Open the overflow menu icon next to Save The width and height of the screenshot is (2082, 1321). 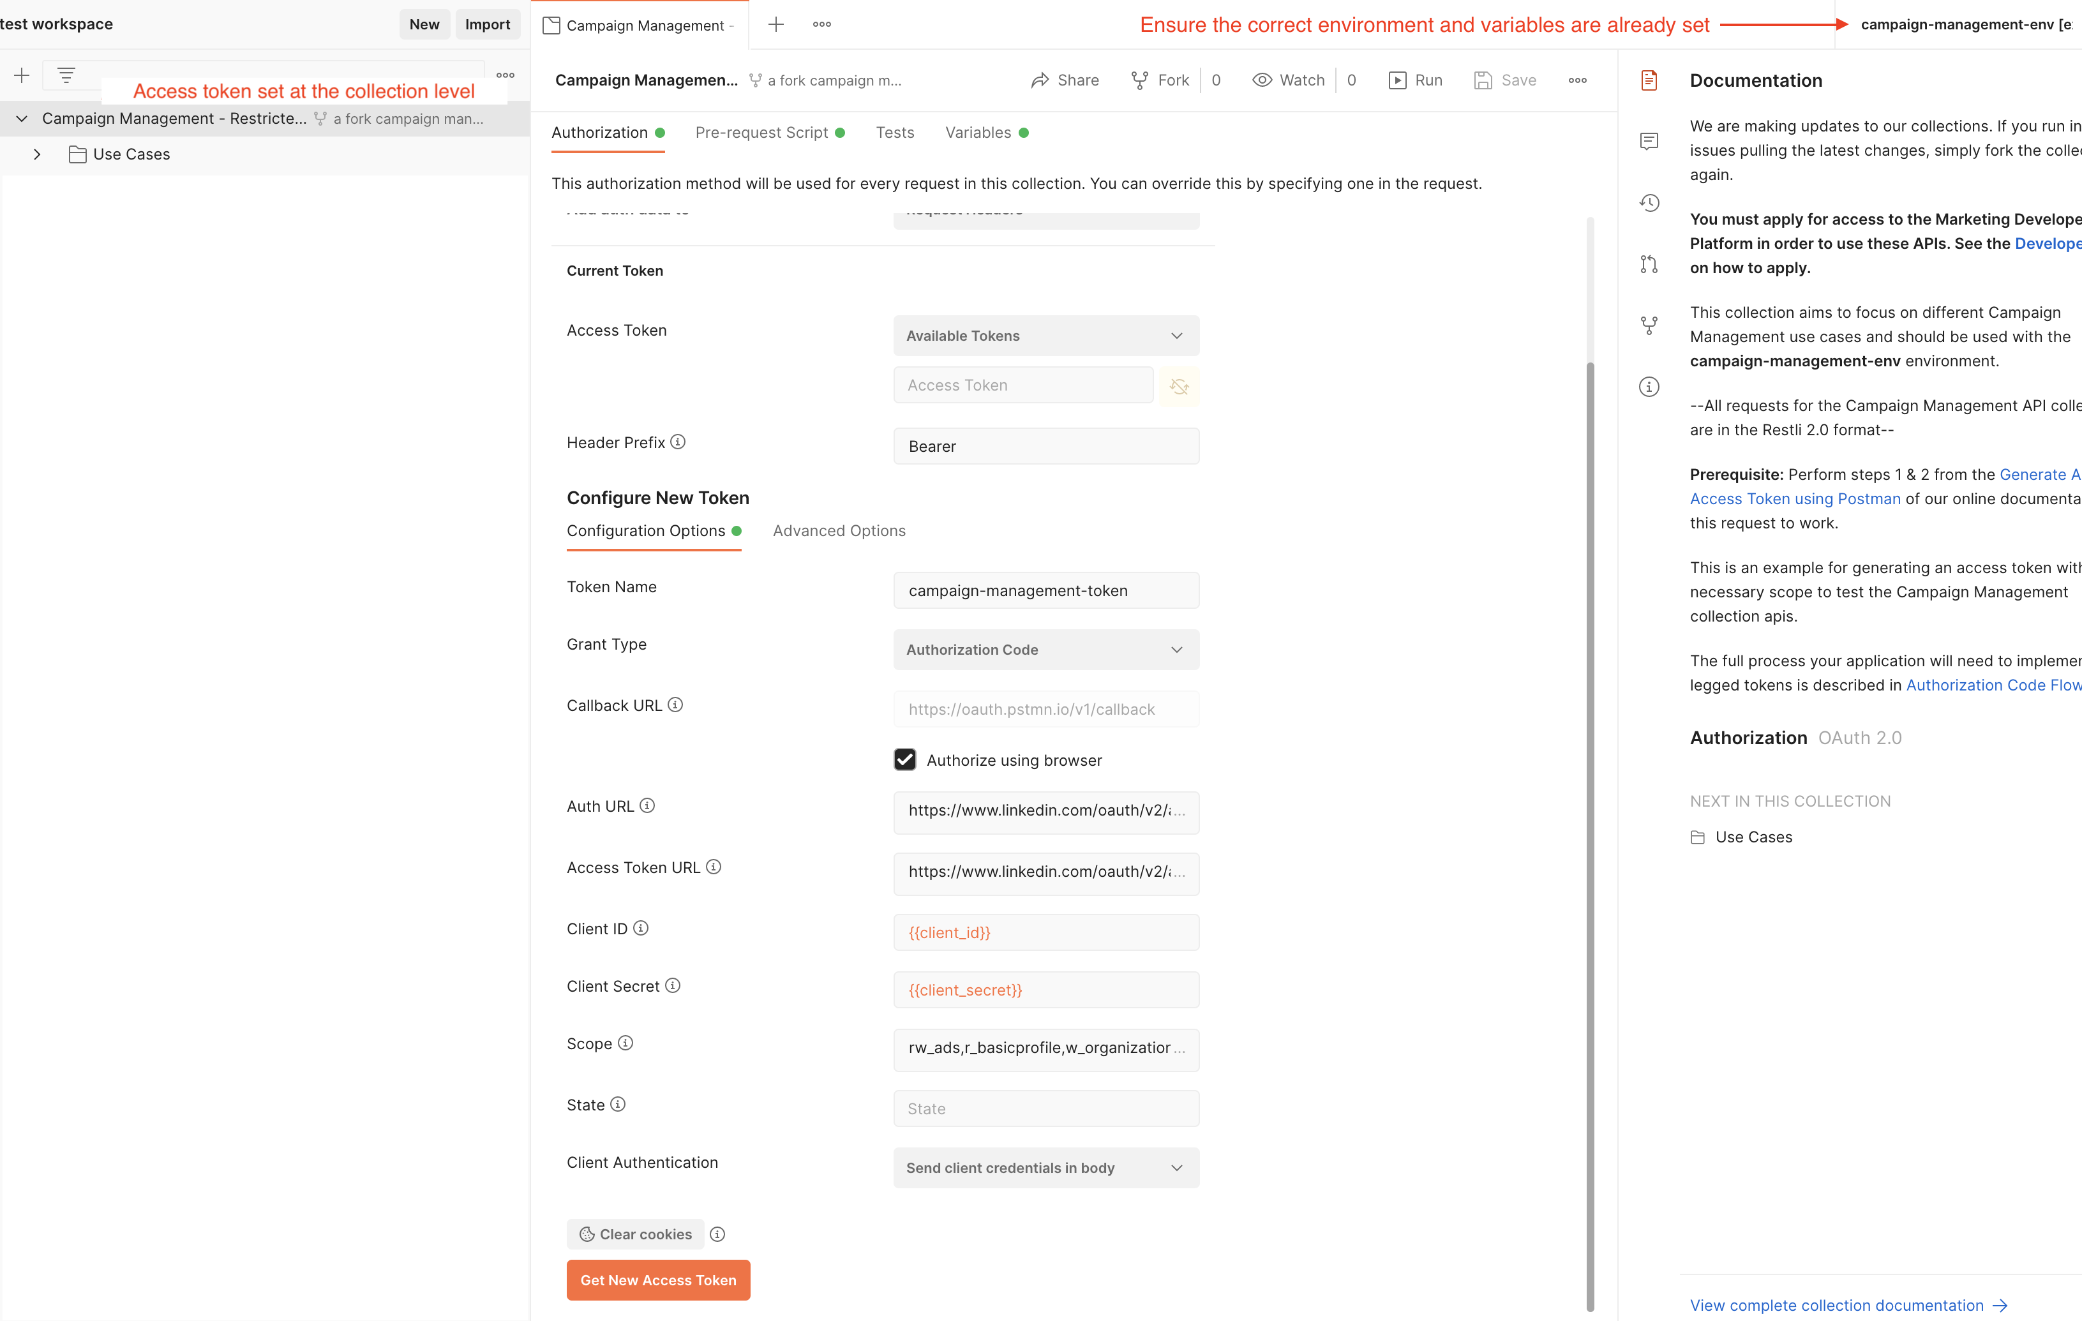click(1577, 80)
